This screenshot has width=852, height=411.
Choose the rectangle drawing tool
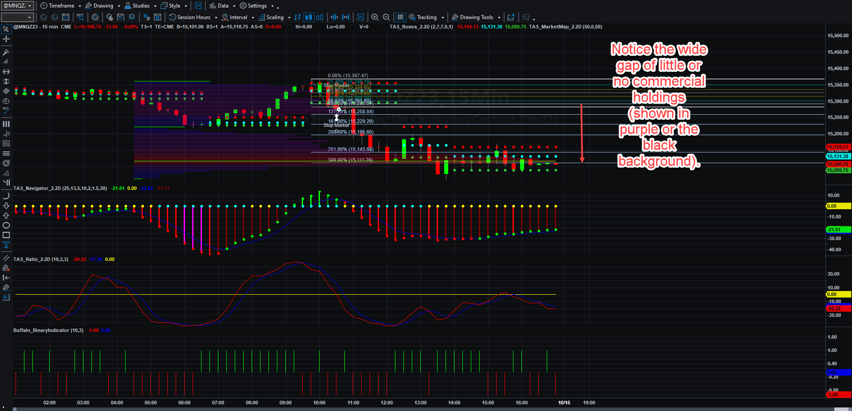coord(6,235)
